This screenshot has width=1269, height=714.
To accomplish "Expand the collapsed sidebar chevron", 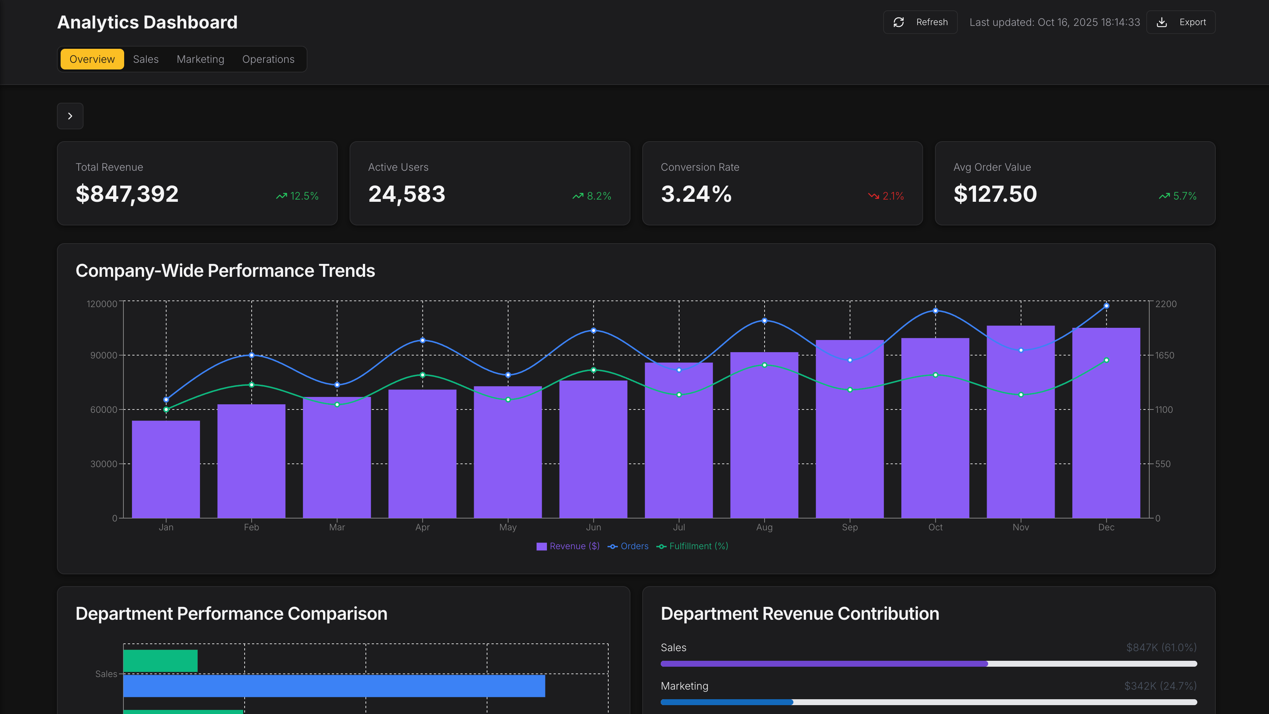I will [70, 116].
